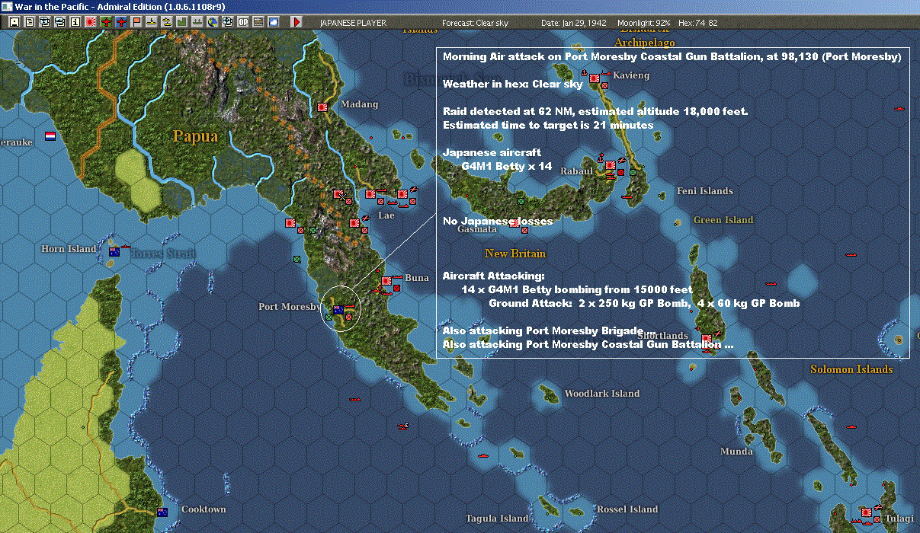Click the 'Raid detected at 62 NM' line

tap(595, 112)
